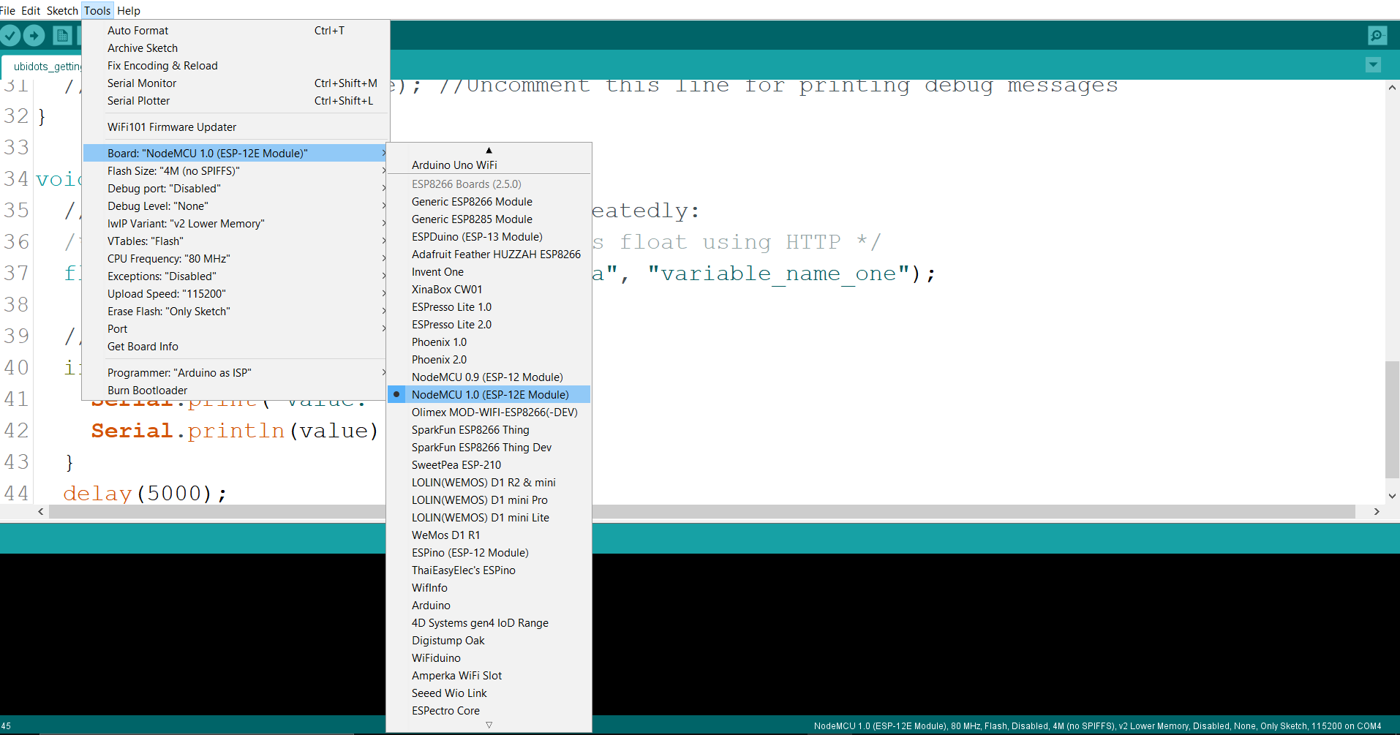Select WeMos D1 R1 board

(489, 535)
